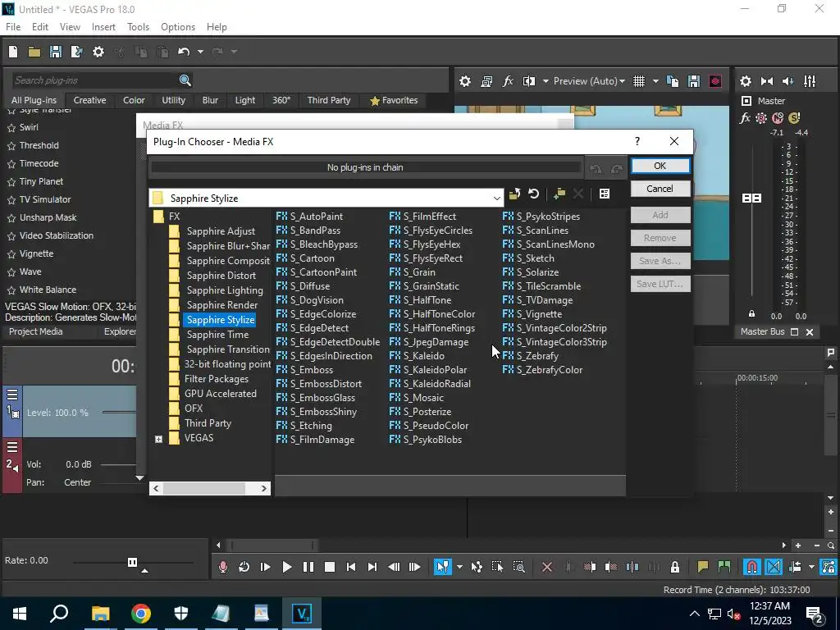This screenshot has height=630, width=840.
Task: Toggle the Favorites star for Timecode
Action: [11, 164]
